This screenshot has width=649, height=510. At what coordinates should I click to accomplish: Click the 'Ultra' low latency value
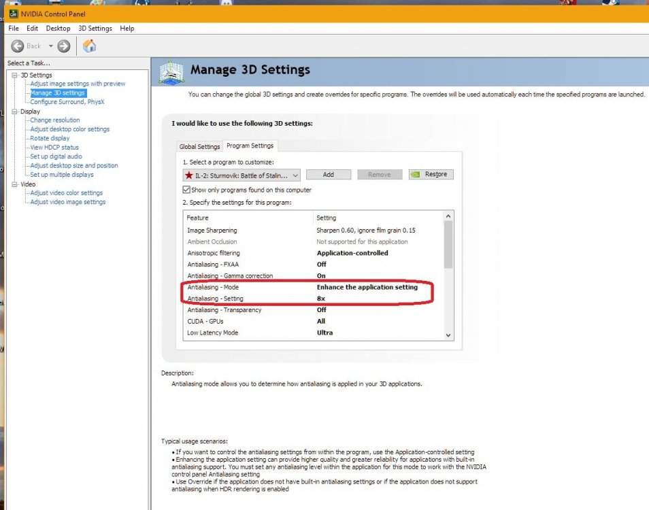(324, 333)
